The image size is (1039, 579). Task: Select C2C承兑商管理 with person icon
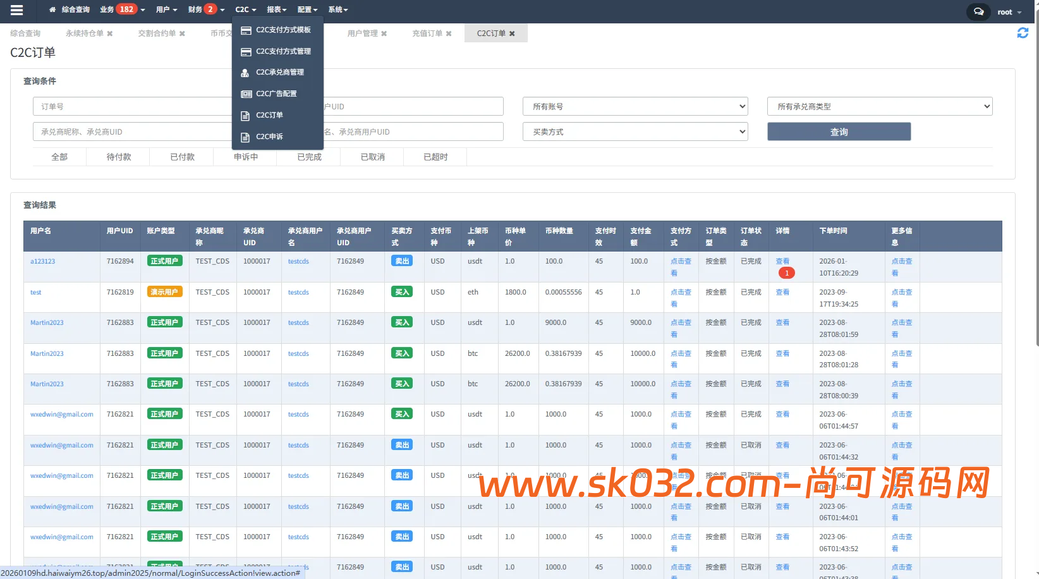point(279,72)
